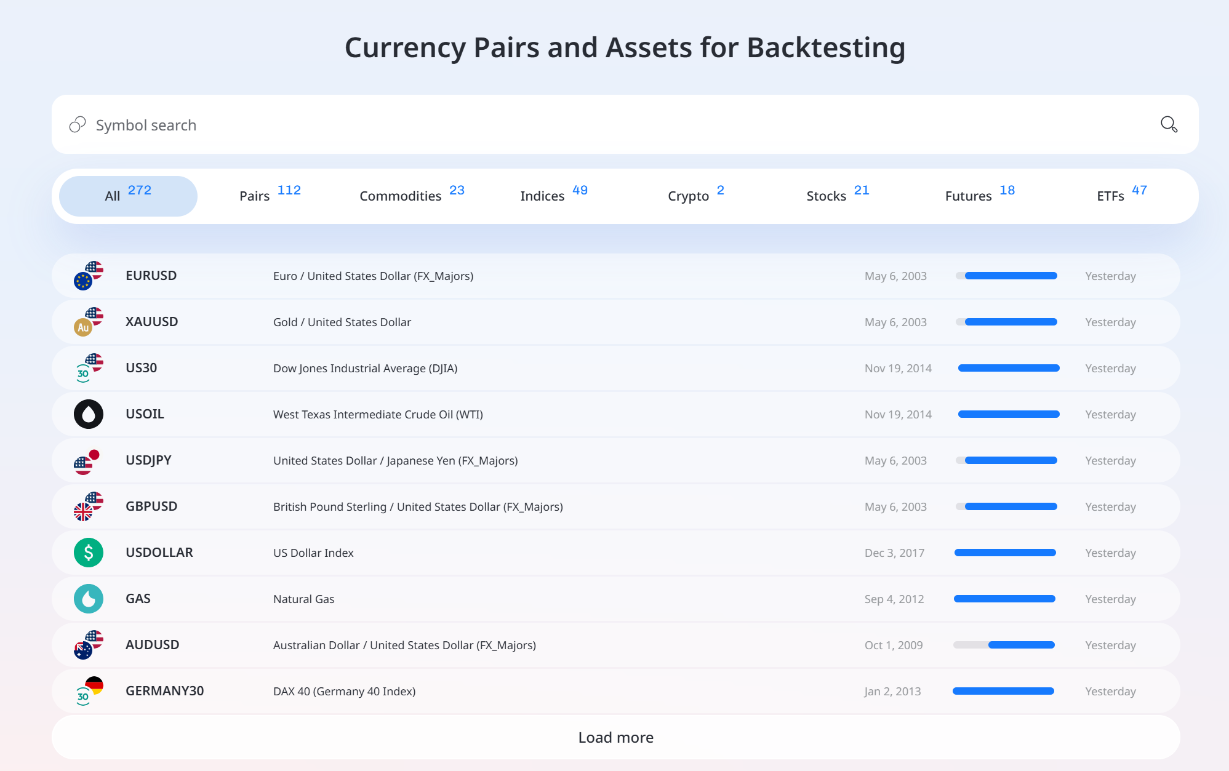Screen dimensions: 1229x771
Task: Click the EURUSD flag pair icon
Action: pyautogui.click(x=89, y=276)
